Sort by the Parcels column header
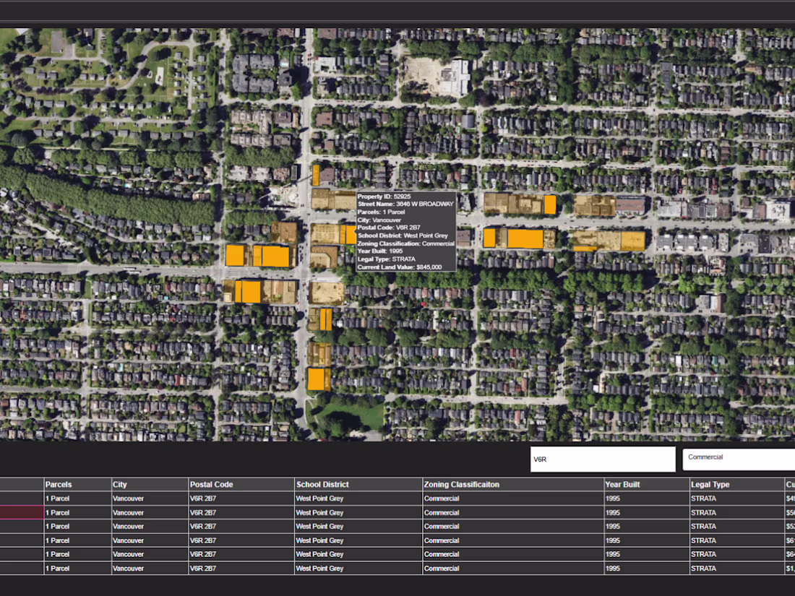795x596 pixels. tap(77, 485)
